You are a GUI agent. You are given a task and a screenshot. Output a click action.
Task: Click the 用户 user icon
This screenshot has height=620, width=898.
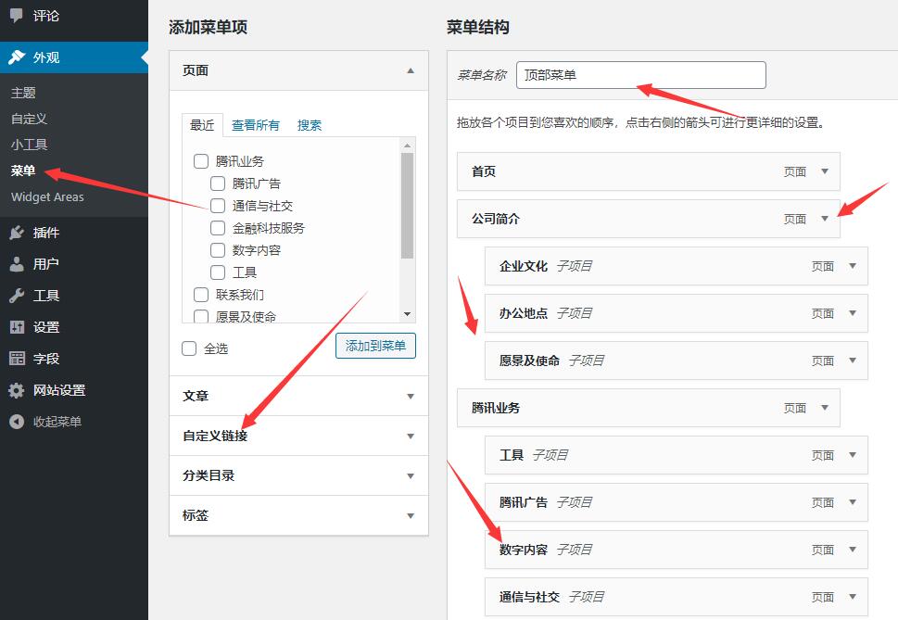click(17, 264)
